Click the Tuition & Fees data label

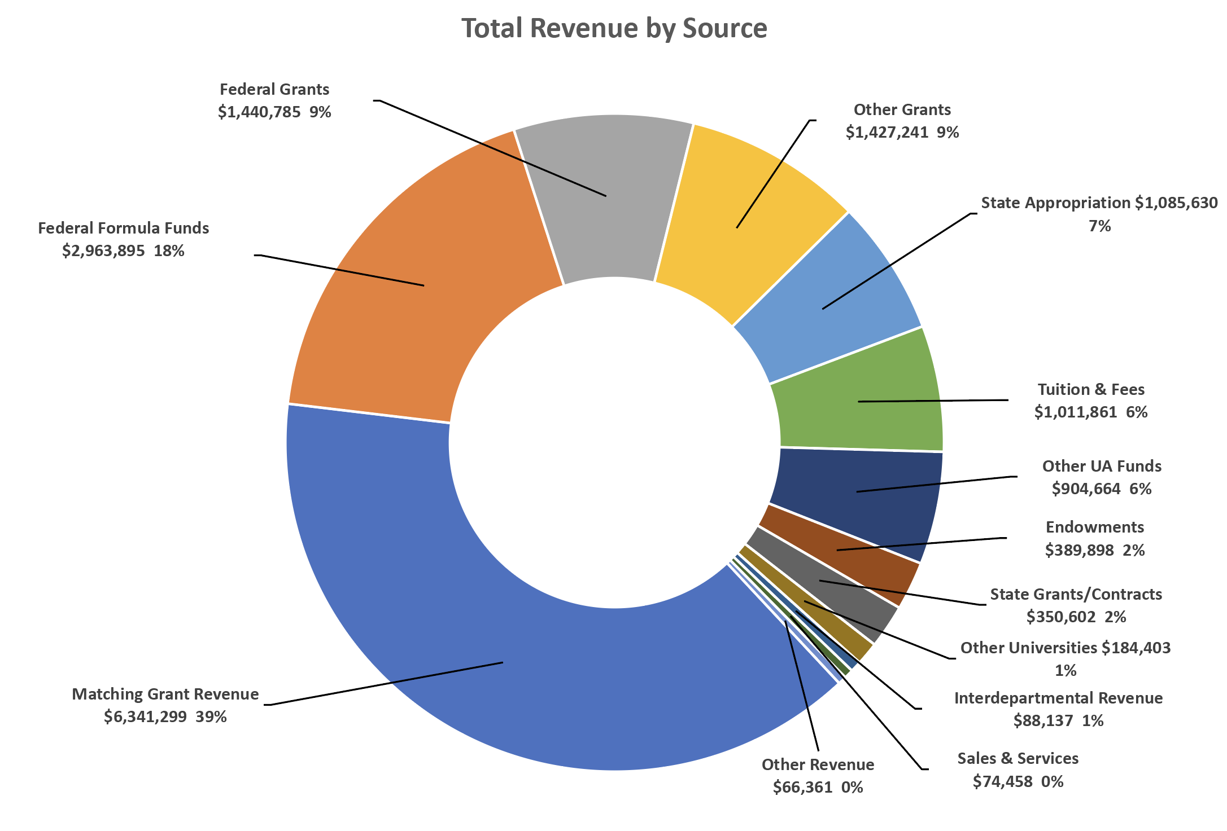coord(1090,401)
